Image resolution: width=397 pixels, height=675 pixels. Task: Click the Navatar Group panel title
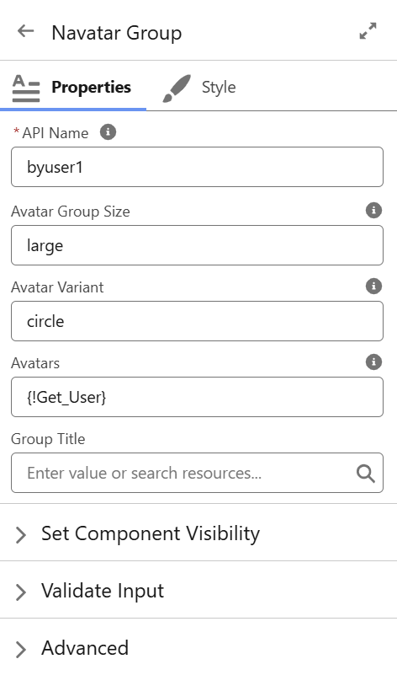[x=117, y=33]
